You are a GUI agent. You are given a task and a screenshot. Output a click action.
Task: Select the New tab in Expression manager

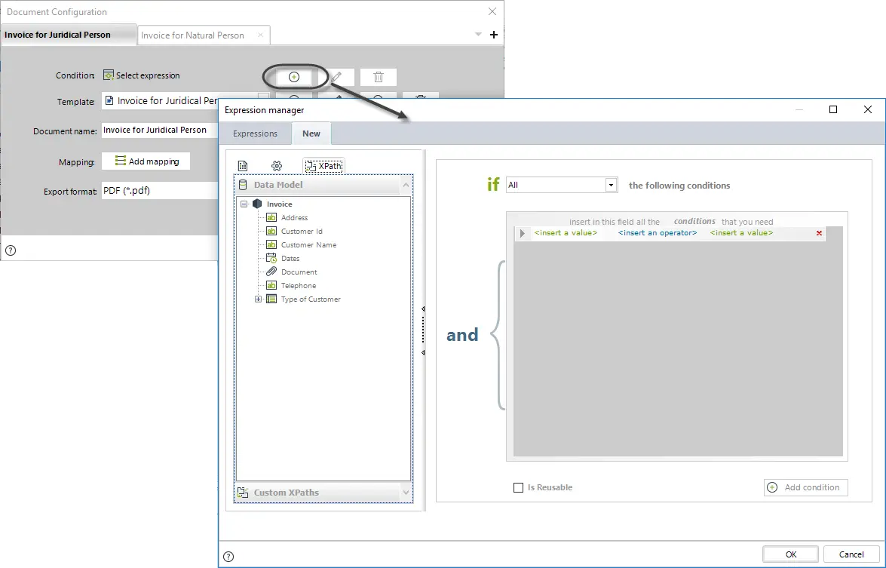click(x=311, y=134)
